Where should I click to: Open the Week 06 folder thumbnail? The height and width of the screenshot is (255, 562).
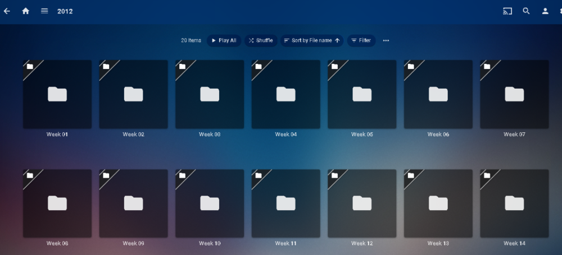point(438,94)
